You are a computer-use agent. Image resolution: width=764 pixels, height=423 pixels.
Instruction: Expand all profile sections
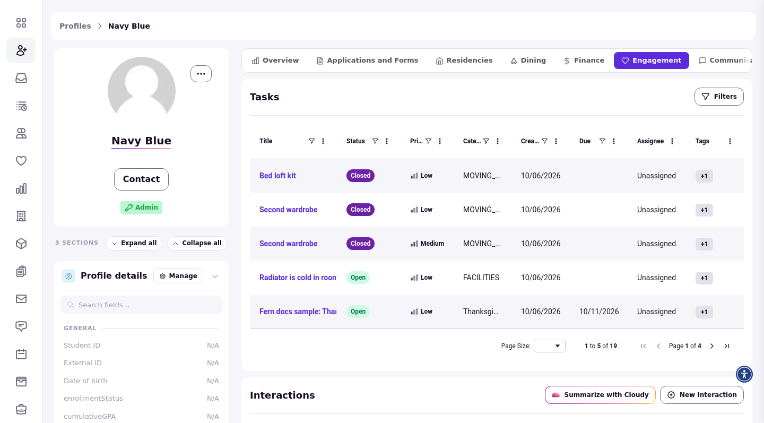pos(134,243)
